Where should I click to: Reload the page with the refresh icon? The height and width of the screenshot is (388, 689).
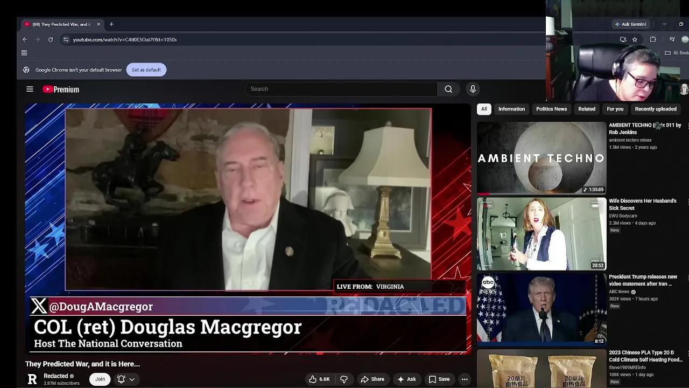tap(51, 39)
